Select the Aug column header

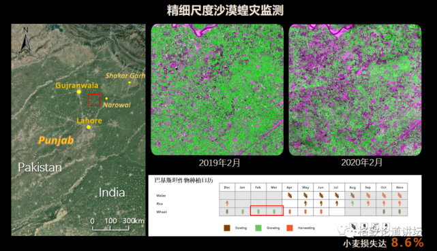pos(352,187)
